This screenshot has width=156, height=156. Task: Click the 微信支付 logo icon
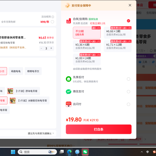coord(69,92)
